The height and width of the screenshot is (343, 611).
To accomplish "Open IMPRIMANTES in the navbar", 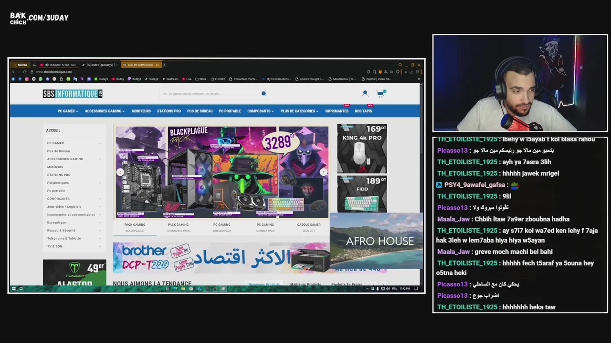I will point(337,111).
